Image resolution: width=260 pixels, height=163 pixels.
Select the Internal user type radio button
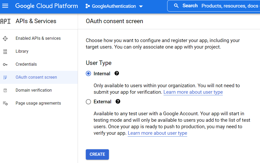[88, 73]
